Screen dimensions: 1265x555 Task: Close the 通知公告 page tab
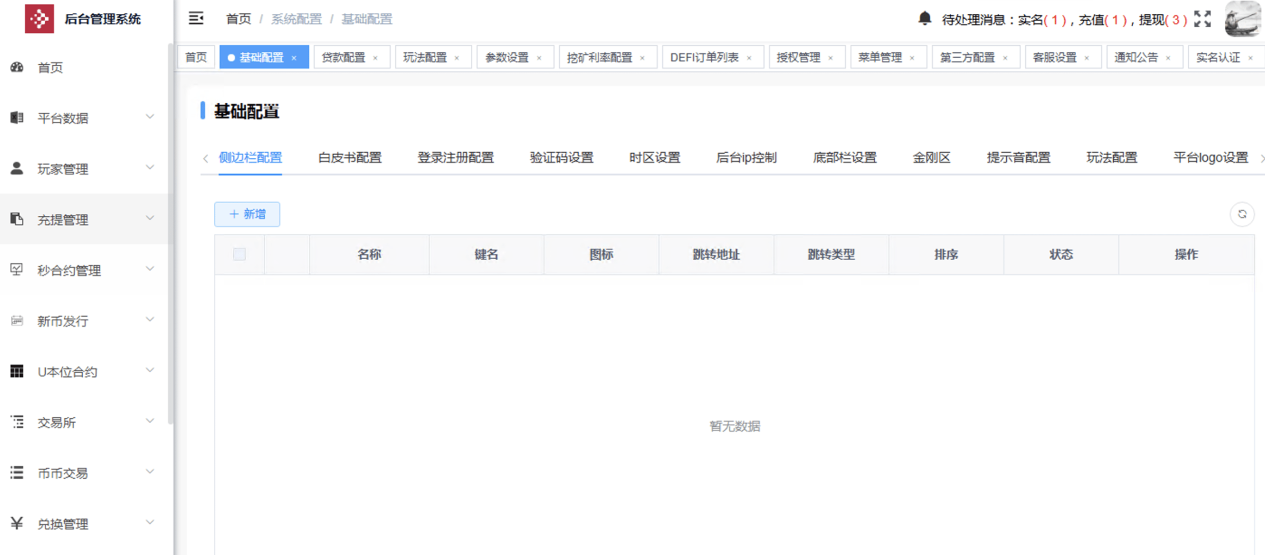click(1168, 58)
